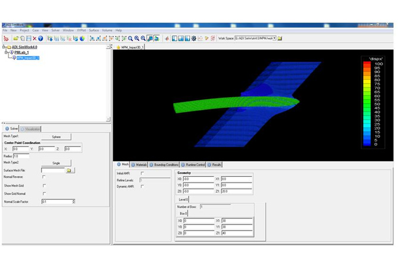Open the Solver menu
398x265 pixels.
55,30
